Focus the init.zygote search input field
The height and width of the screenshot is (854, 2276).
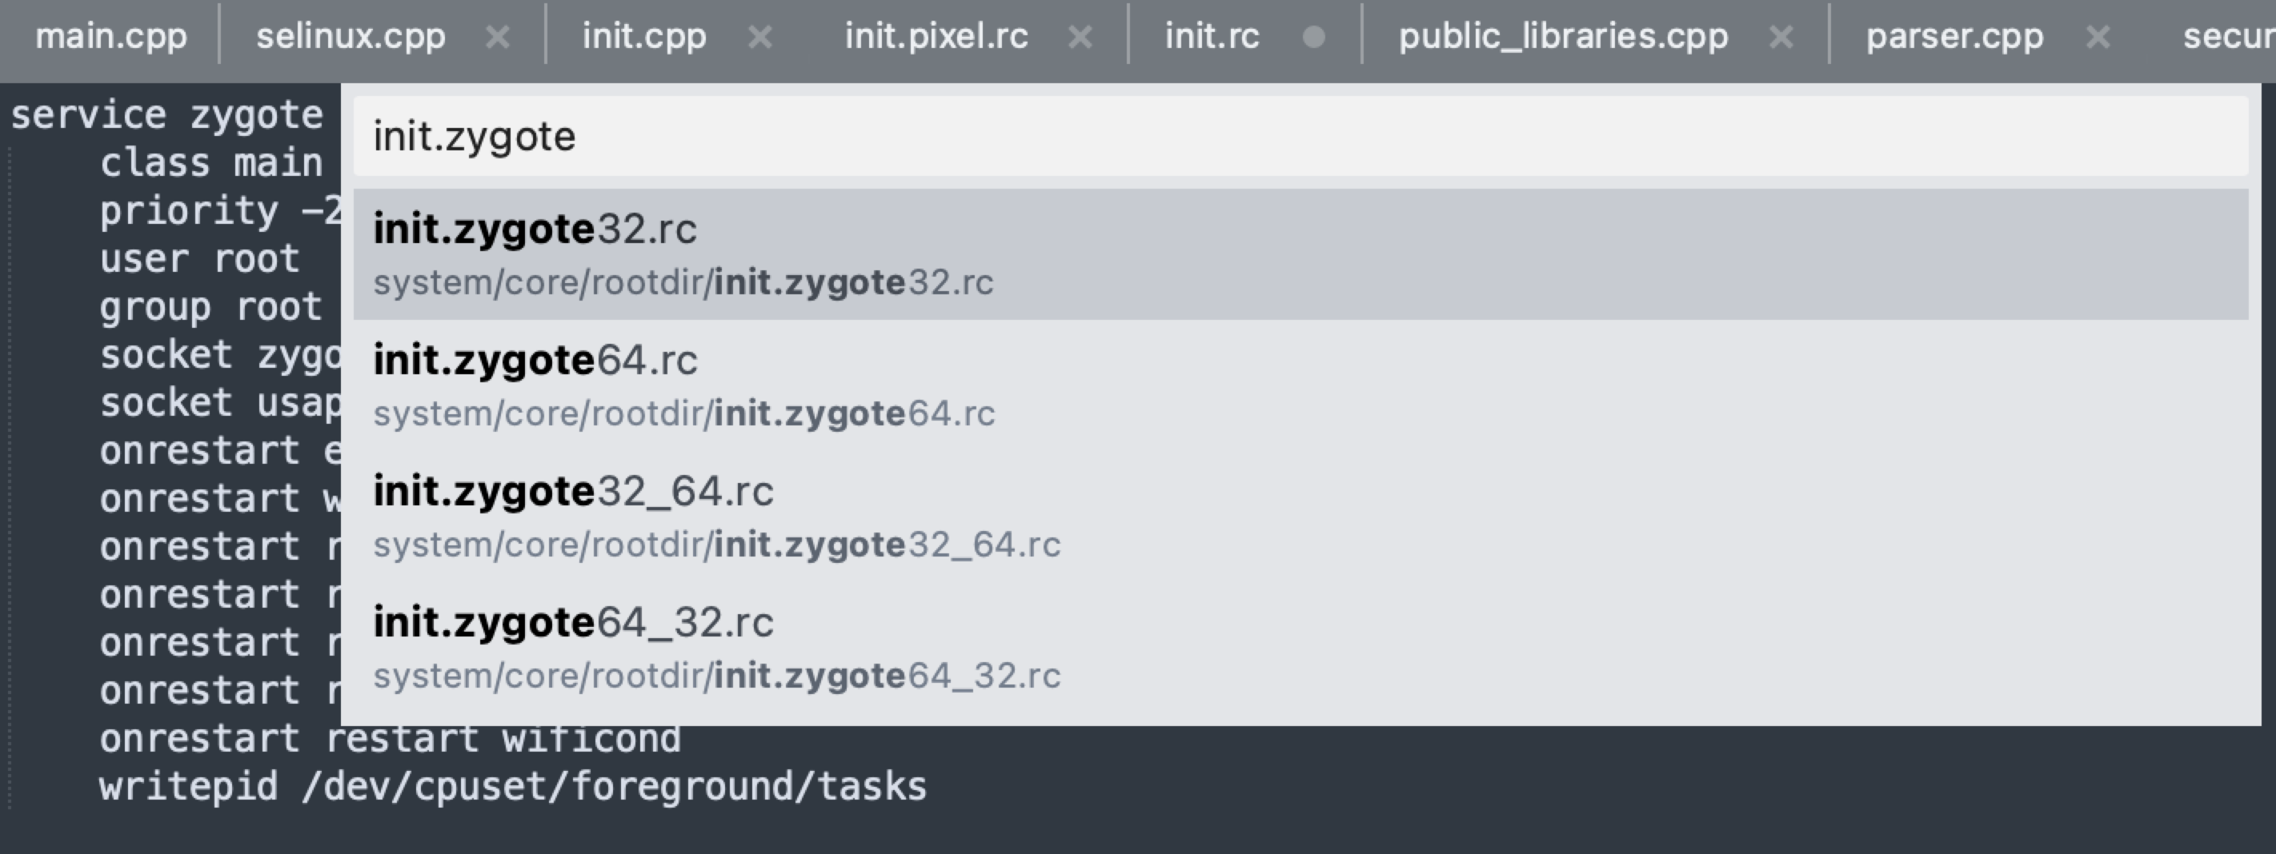click(x=1299, y=137)
